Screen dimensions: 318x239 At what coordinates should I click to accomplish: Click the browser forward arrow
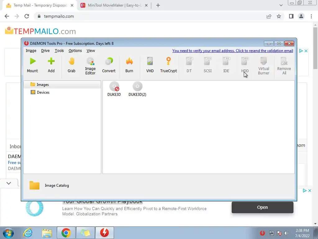[17, 16]
